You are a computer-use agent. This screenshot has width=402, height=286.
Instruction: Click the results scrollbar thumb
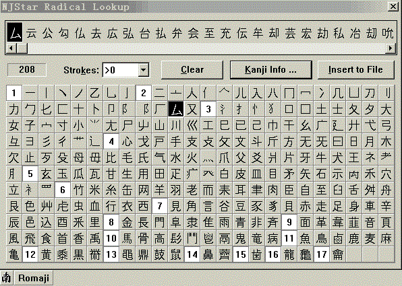(x=22, y=48)
